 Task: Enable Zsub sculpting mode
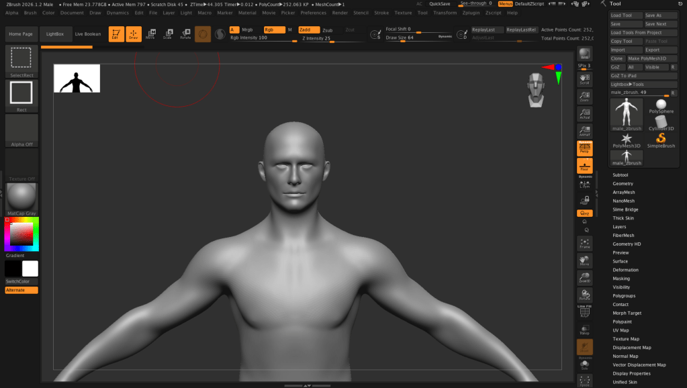[x=327, y=30]
